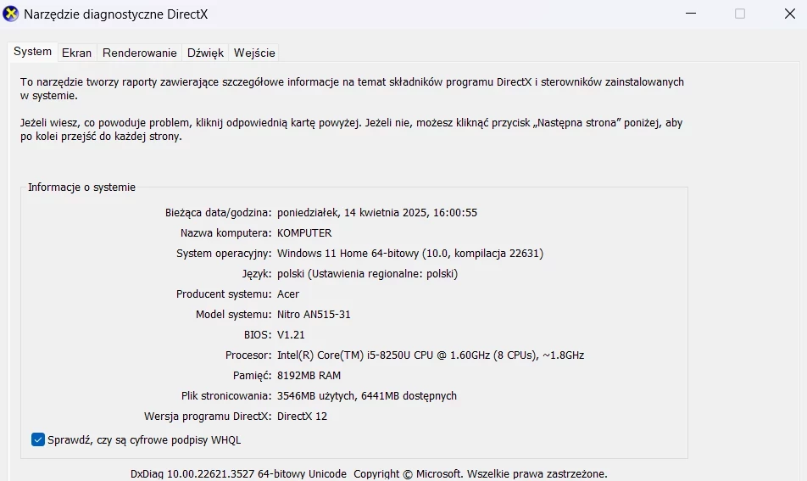Click the computer name value KOMPUTER
Viewport: 807px width, 481px height.
coord(304,232)
